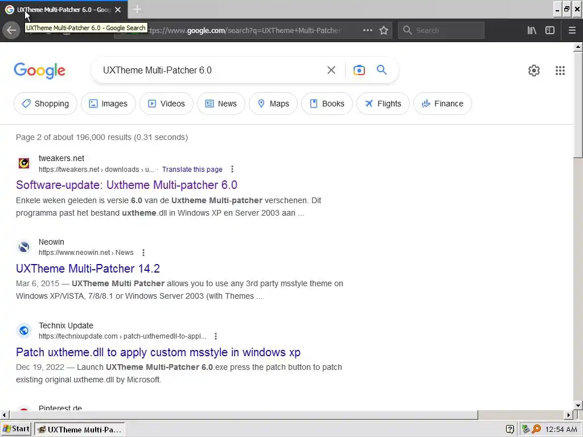This screenshot has height=437, width=583.
Task: Click the Neowin site favicon
Action: tap(24, 247)
